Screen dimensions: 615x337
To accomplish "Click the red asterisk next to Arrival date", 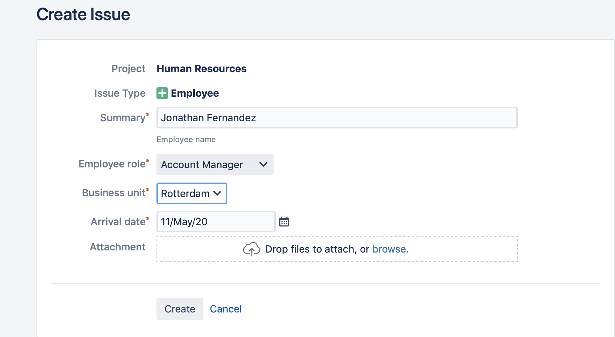I will (x=148, y=218).
